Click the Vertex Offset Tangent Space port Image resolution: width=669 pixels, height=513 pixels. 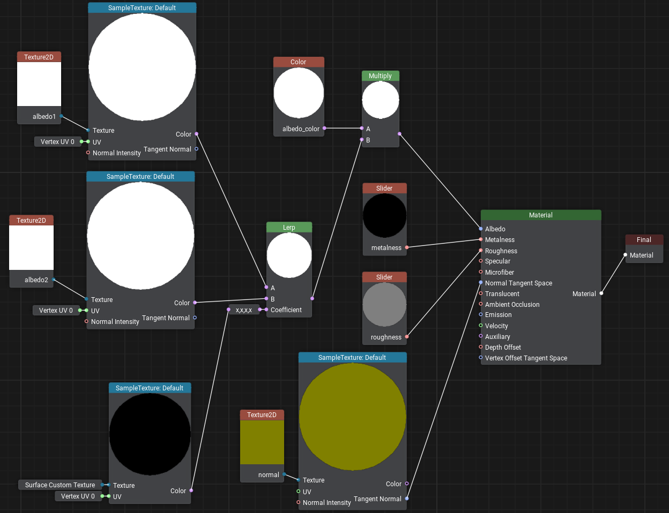tap(481, 358)
